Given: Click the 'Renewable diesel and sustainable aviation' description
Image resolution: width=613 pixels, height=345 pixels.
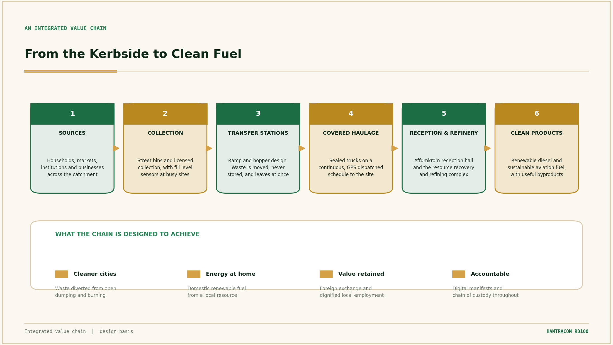Looking at the screenshot, I should (537, 168).
